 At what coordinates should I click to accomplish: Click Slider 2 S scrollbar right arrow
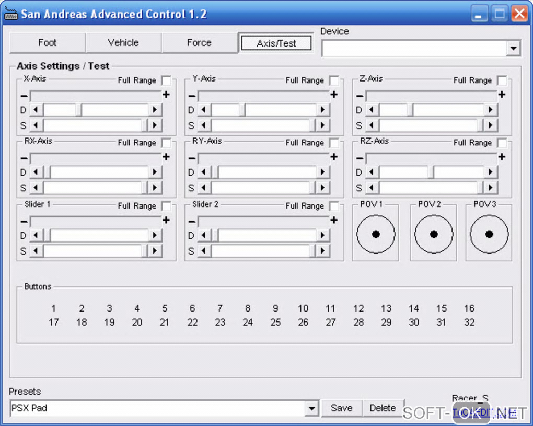(x=323, y=251)
